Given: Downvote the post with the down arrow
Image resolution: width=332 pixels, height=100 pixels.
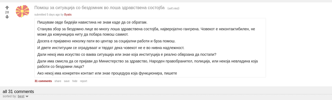Looking at the screenshot, I should click(7, 17).
